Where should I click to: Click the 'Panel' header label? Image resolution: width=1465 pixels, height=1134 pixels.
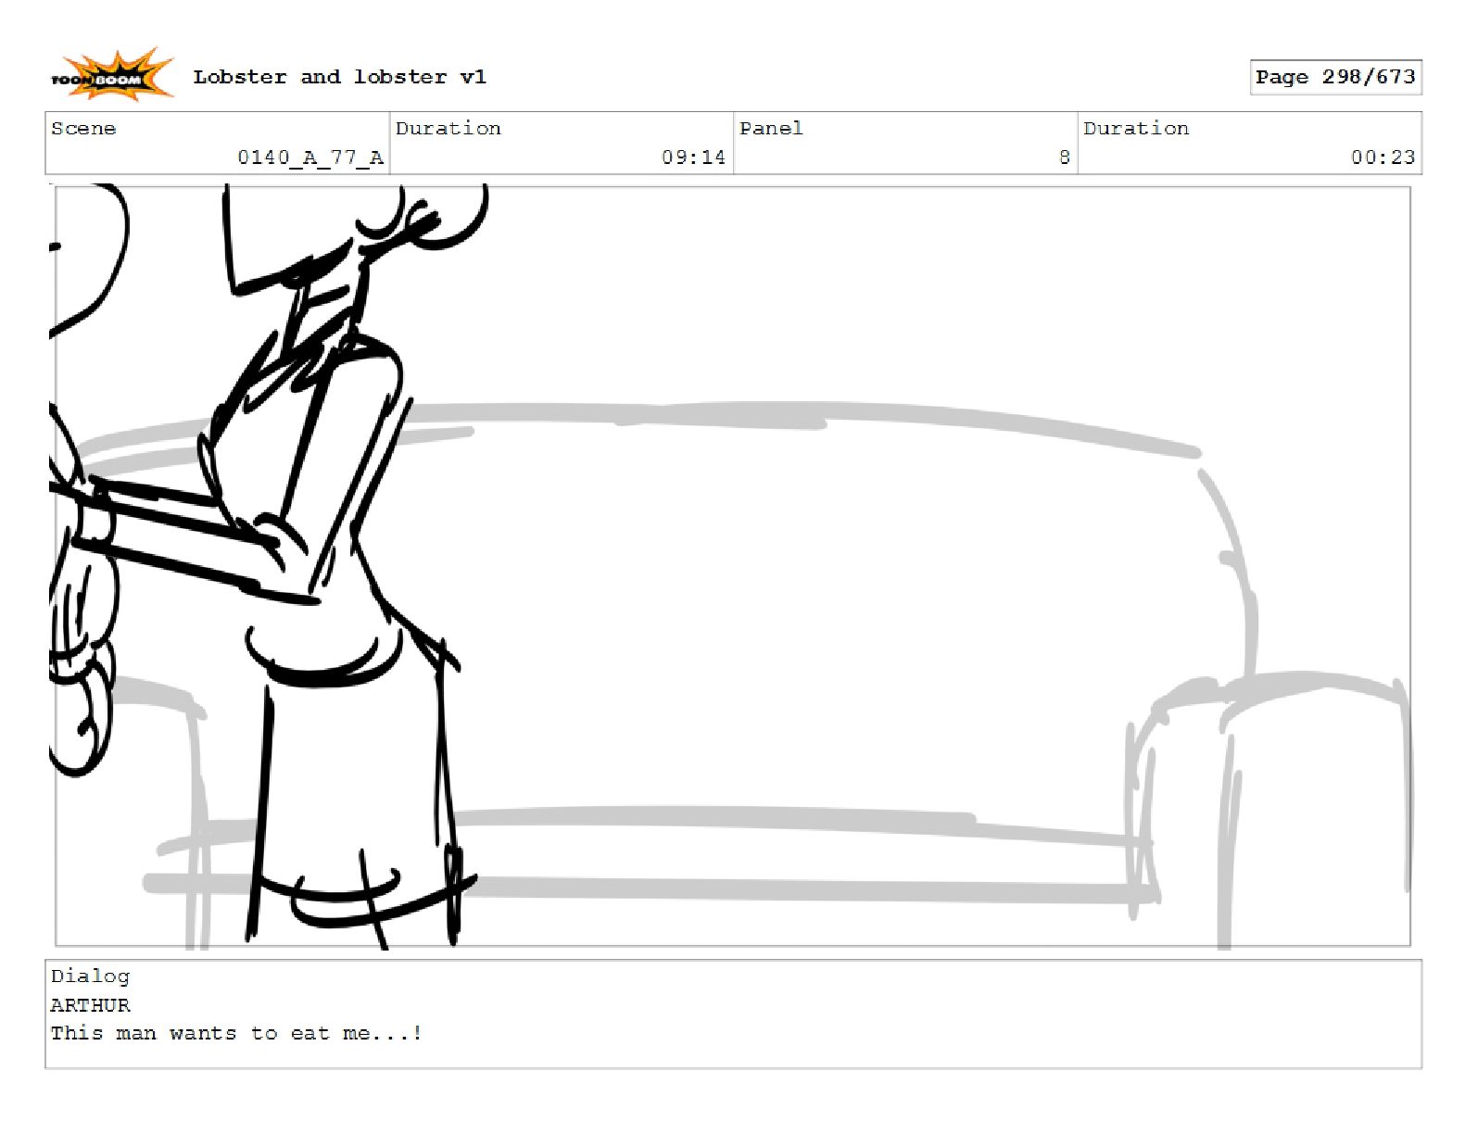(771, 129)
